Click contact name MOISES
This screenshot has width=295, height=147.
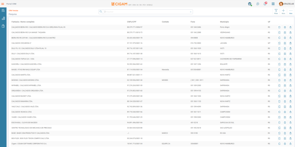click(165, 80)
